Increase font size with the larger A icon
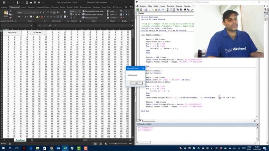 tap(40, 12)
